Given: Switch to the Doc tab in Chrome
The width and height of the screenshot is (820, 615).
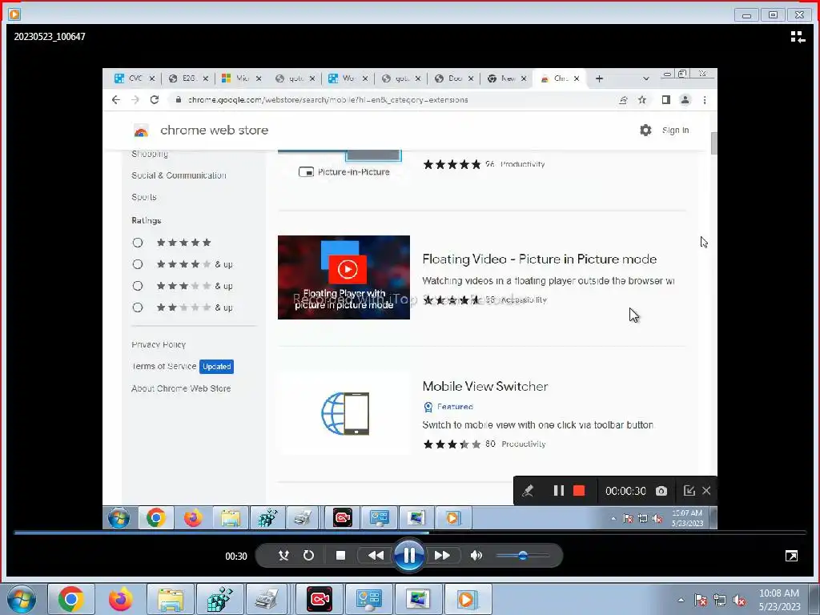Looking at the screenshot, I should 455,78.
